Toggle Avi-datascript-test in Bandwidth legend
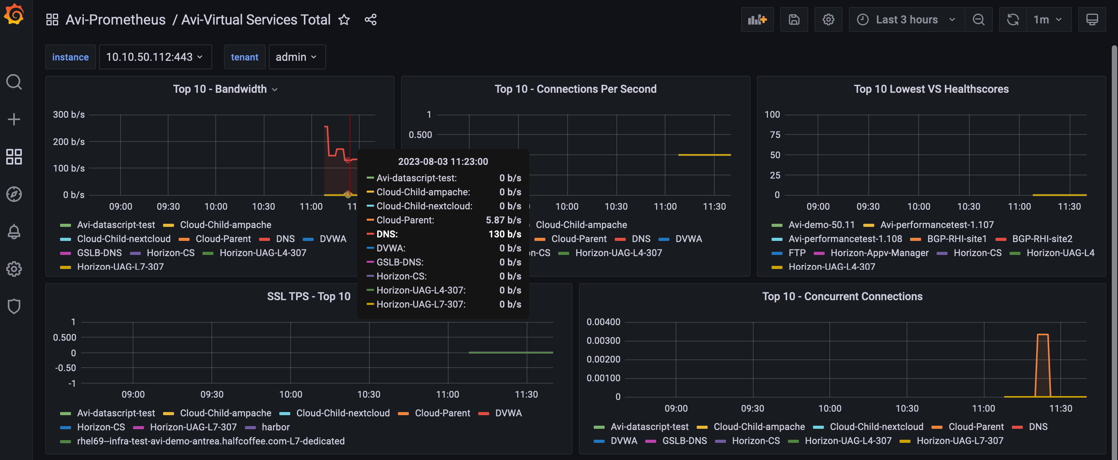 116,225
